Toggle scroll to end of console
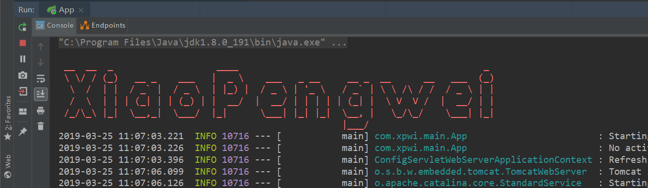Screen dimensions: 648x188 pyautogui.click(x=41, y=94)
